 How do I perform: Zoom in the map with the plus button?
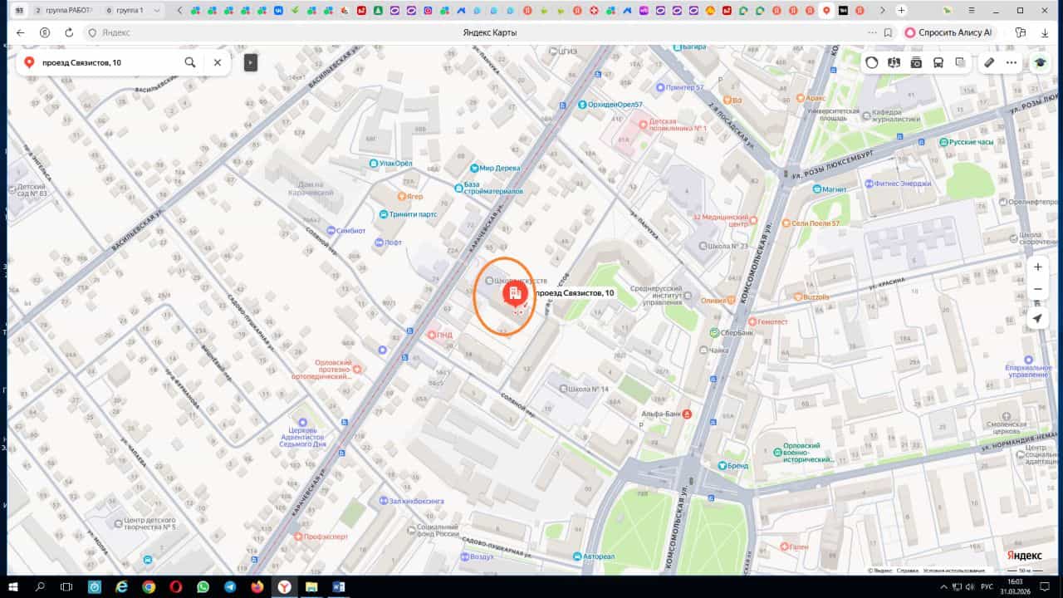(x=1037, y=267)
